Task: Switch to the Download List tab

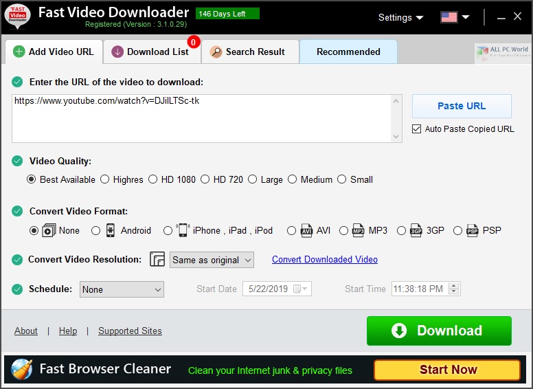Action: [152, 52]
